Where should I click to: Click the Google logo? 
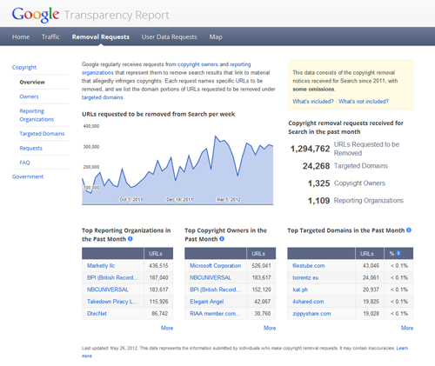coord(36,15)
